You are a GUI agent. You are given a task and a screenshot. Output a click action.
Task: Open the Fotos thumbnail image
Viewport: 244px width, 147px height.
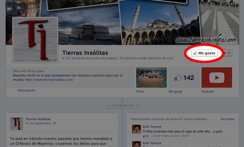coord(151,77)
